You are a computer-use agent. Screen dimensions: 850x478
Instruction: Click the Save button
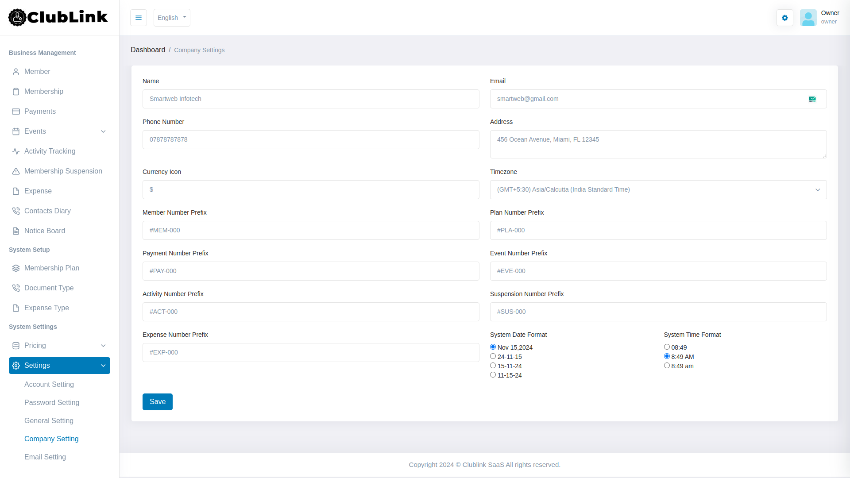[157, 401]
